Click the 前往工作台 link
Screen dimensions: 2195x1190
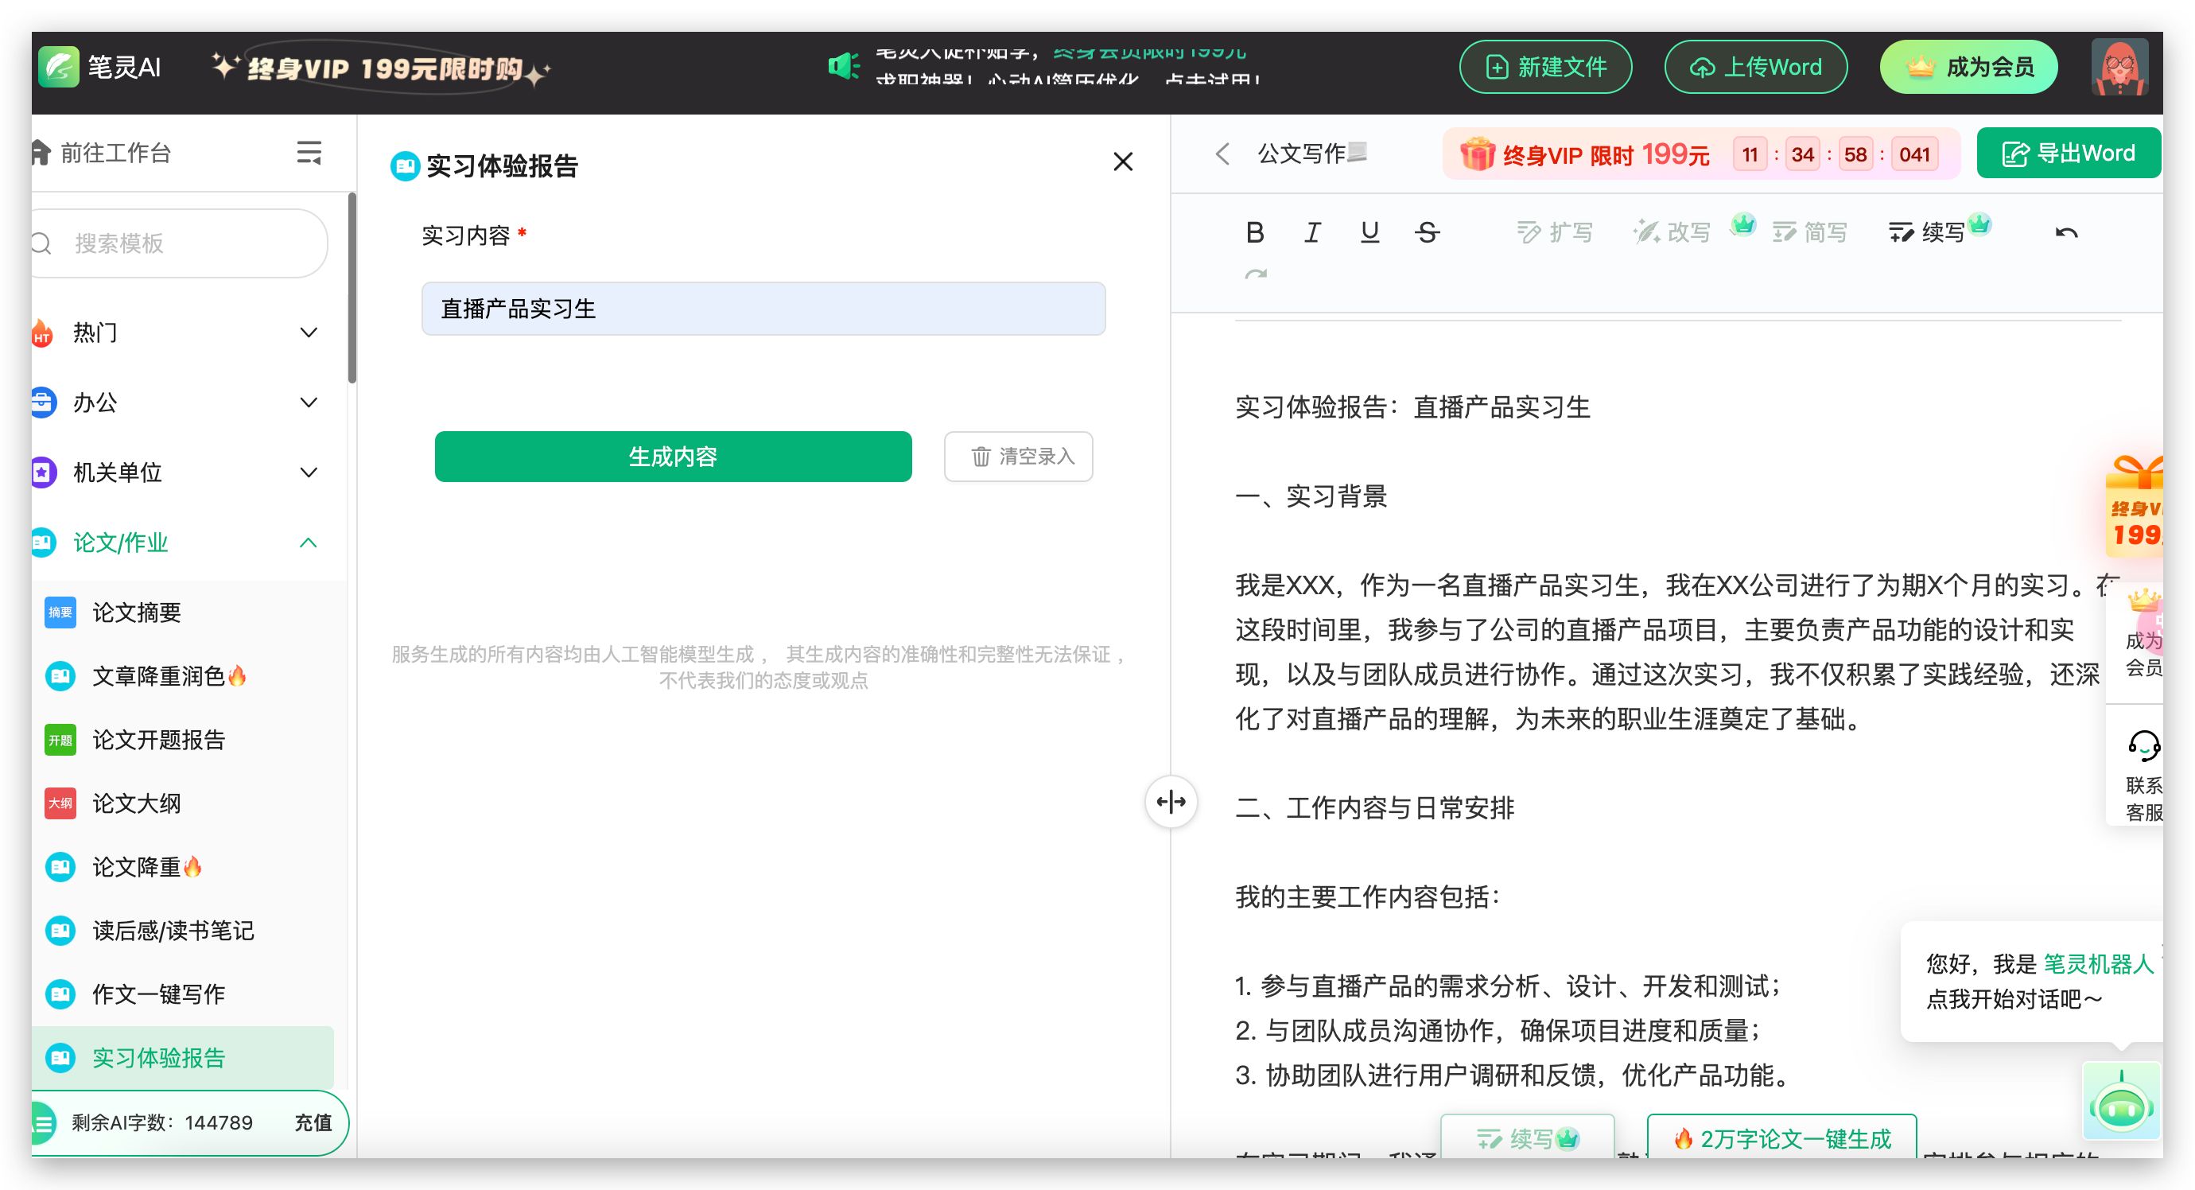pyautogui.click(x=116, y=153)
